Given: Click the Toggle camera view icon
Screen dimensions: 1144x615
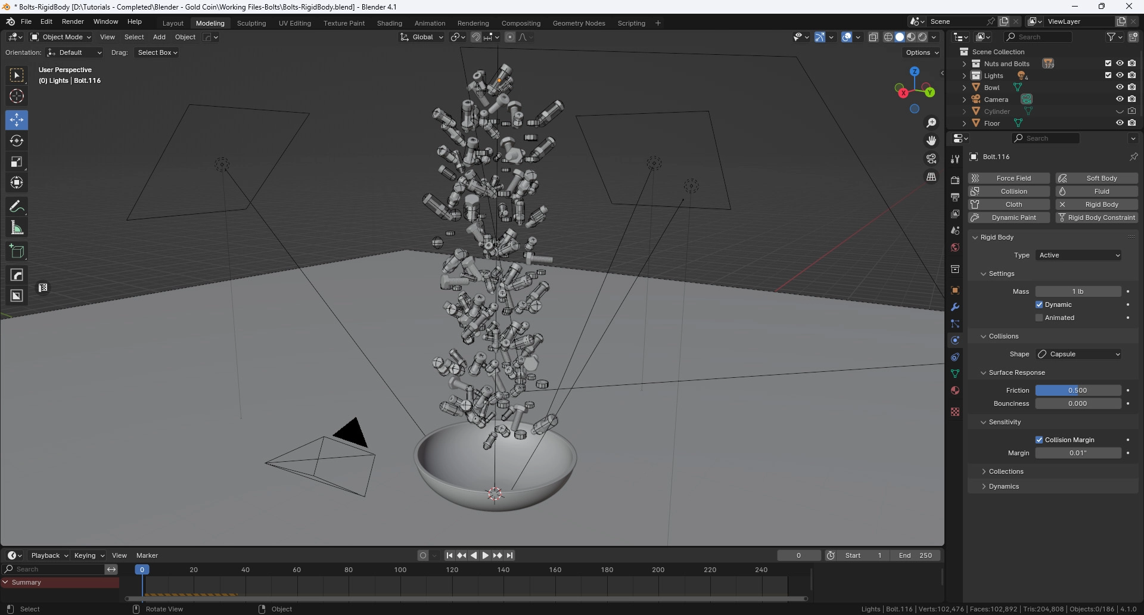Looking at the screenshot, I should 931,159.
